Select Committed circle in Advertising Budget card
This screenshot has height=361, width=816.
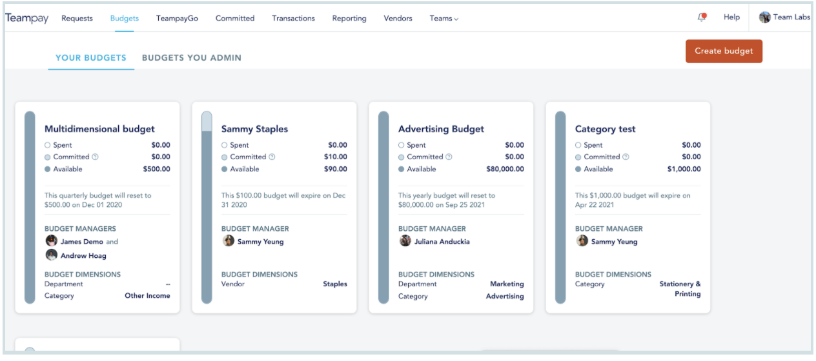pos(402,157)
